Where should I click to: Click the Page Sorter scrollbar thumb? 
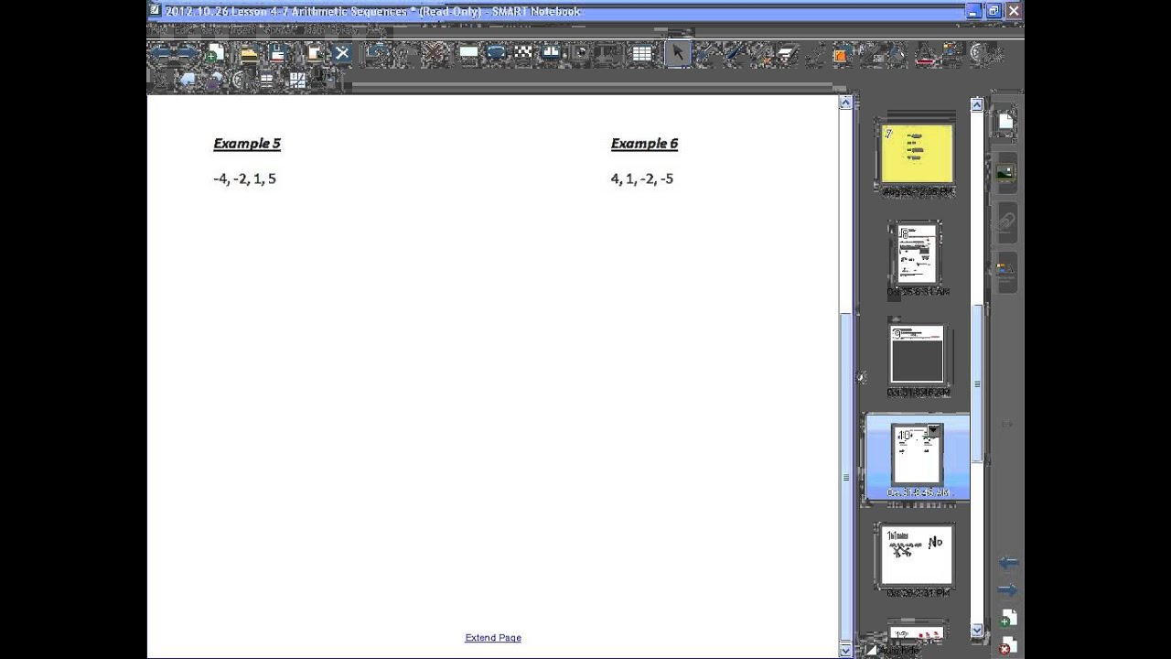pyautogui.click(x=976, y=383)
